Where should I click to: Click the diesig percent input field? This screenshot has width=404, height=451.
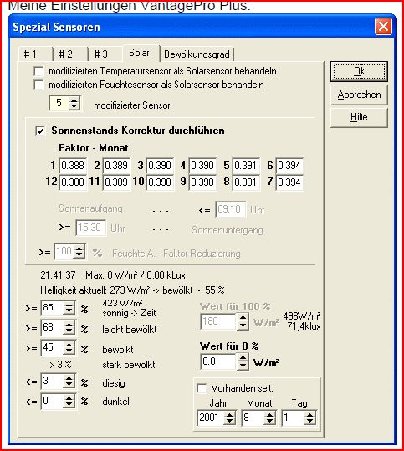(x=53, y=382)
